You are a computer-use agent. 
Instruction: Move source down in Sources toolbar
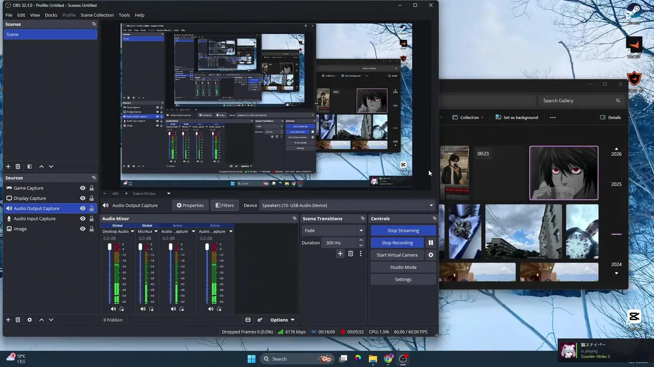(x=51, y=320)
